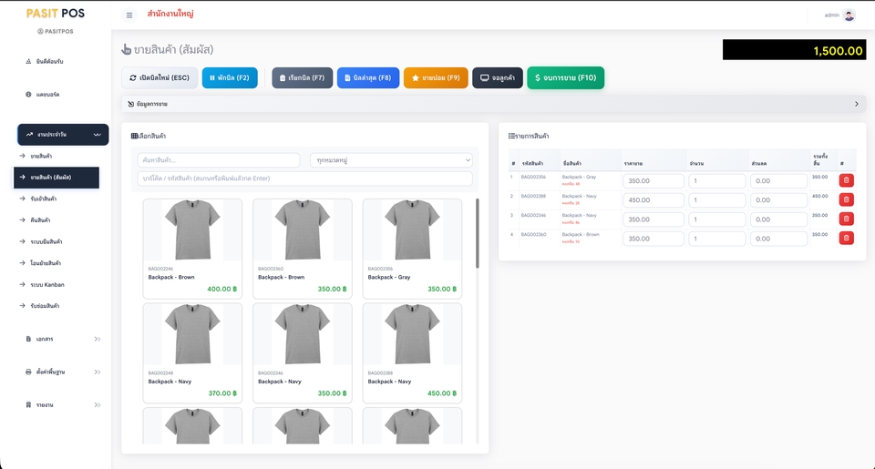Delete the BAG002356 Backpack - Gray cart row
The image size is (875, 469).
click(x=846, y=180)
